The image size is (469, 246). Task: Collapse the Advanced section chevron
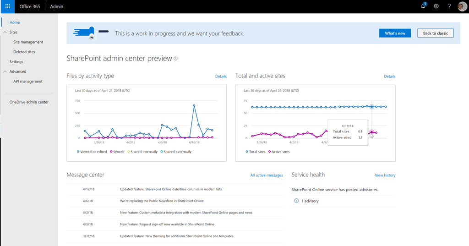click(5, 71)
